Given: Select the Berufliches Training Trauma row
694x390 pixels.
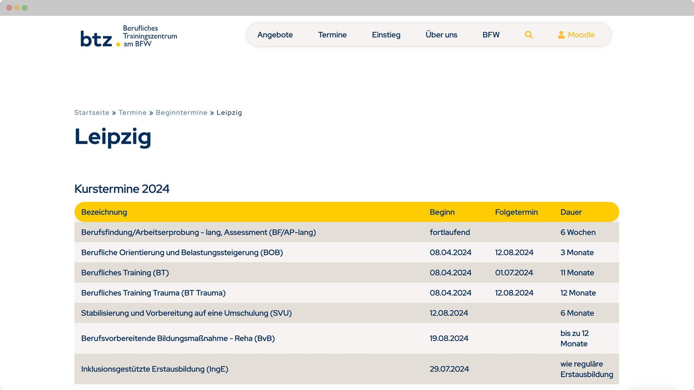Looking at the screenshot, I should (x=153, y=293).
